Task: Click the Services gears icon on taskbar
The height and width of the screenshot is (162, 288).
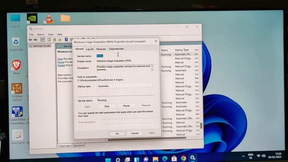Action: pos(193,157)
